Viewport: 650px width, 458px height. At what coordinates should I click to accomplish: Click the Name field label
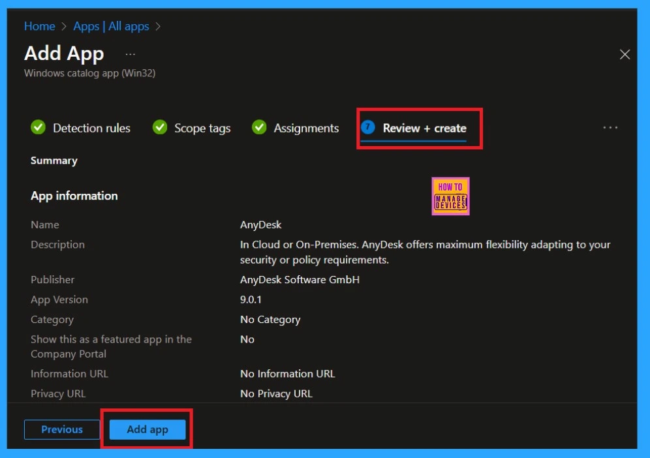[x=45, y=224]
